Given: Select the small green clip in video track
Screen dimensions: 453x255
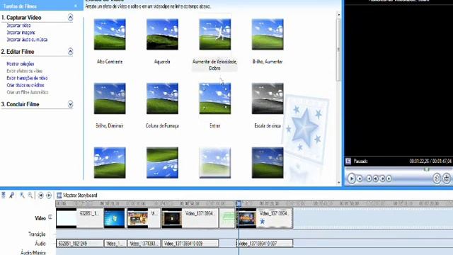Looking at the screenshot, I should click(227, 218).
